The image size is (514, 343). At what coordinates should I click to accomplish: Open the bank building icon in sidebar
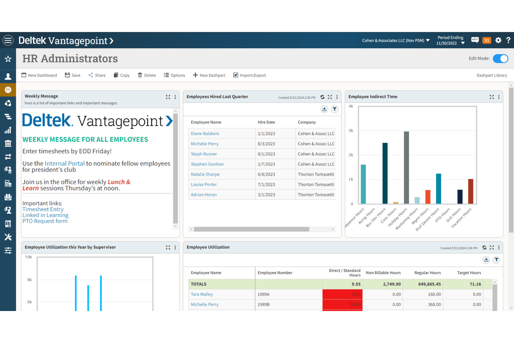point(8,143)
